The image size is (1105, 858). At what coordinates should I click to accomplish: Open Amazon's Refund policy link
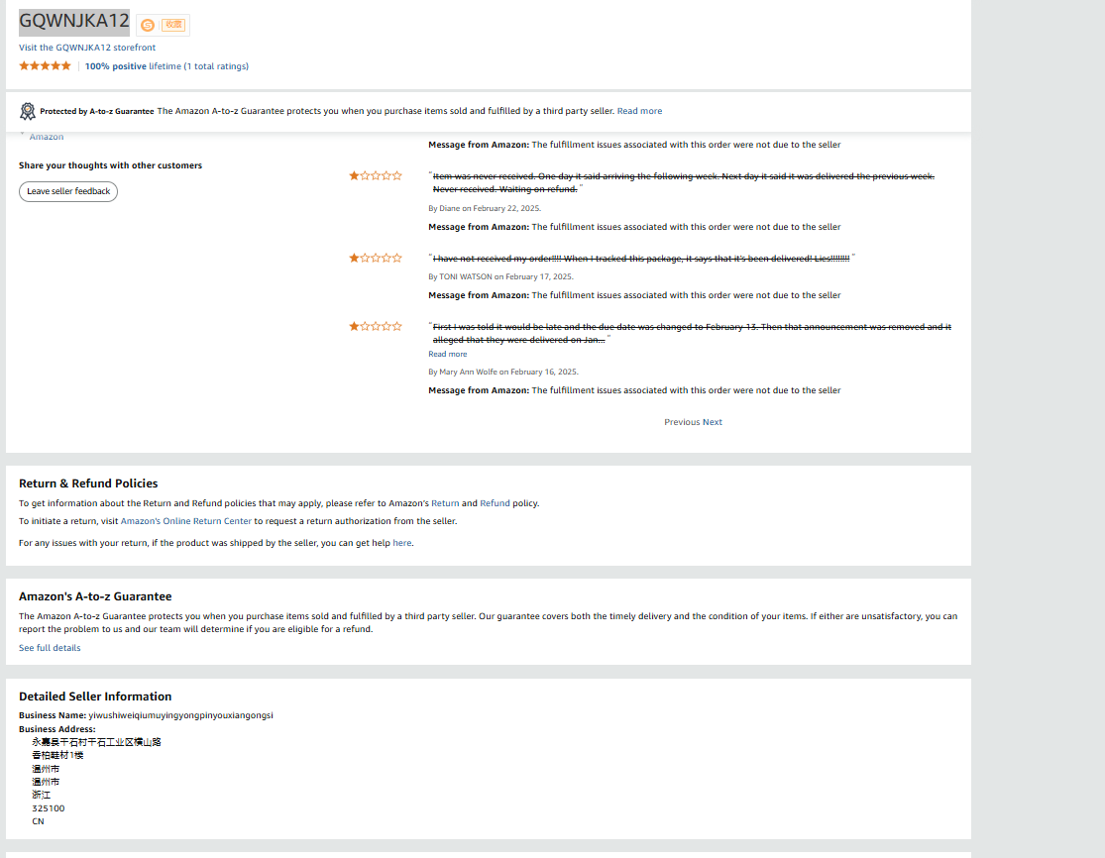pos(495,503)
